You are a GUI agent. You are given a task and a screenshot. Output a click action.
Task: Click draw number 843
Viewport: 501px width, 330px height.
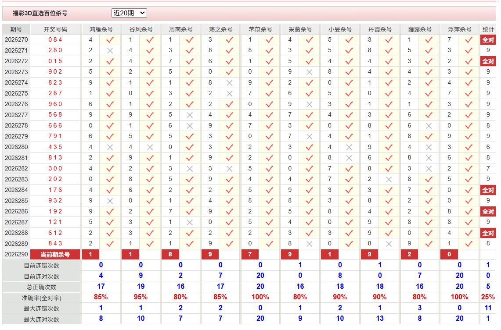(55, 244)
